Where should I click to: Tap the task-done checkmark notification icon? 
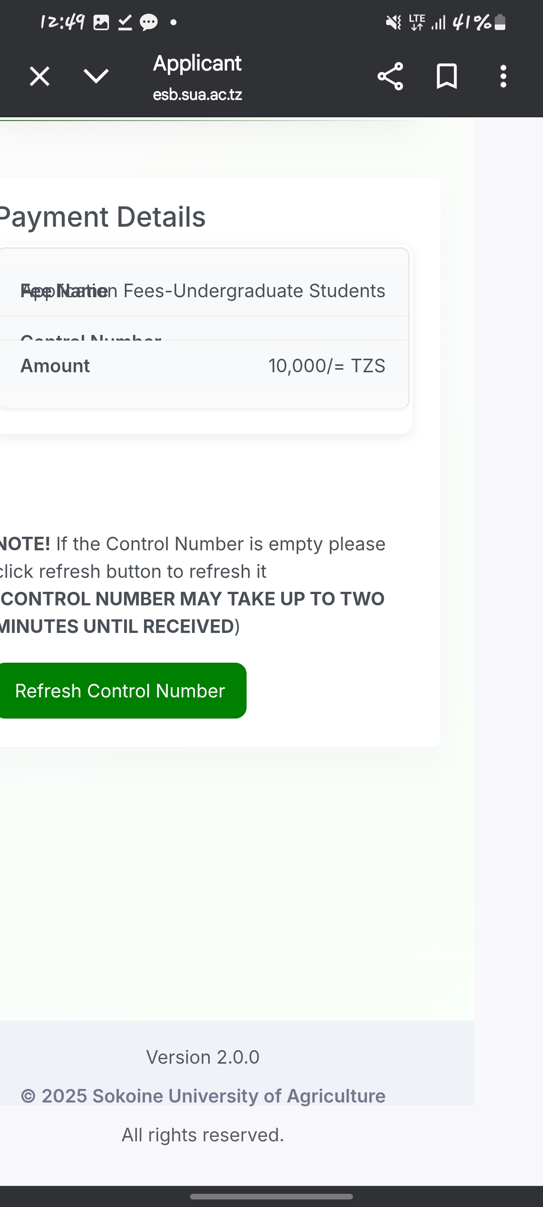(x=124, y=22)
